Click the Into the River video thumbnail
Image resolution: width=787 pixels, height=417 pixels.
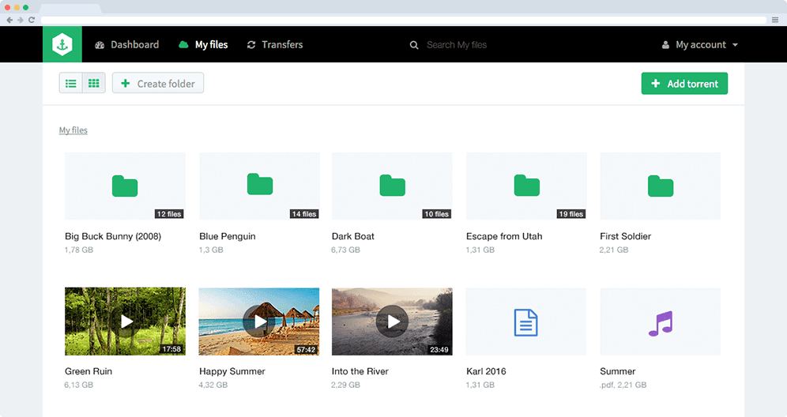pyautogui.click(x=392, y=321)
